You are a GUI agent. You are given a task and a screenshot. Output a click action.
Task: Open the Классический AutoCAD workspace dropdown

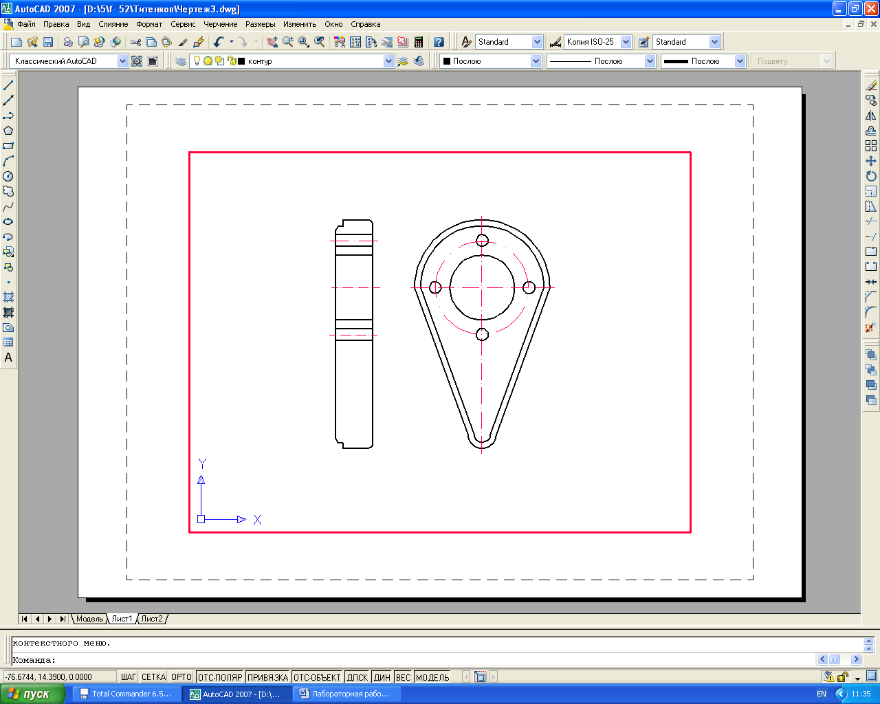click(x=122, y=61)
